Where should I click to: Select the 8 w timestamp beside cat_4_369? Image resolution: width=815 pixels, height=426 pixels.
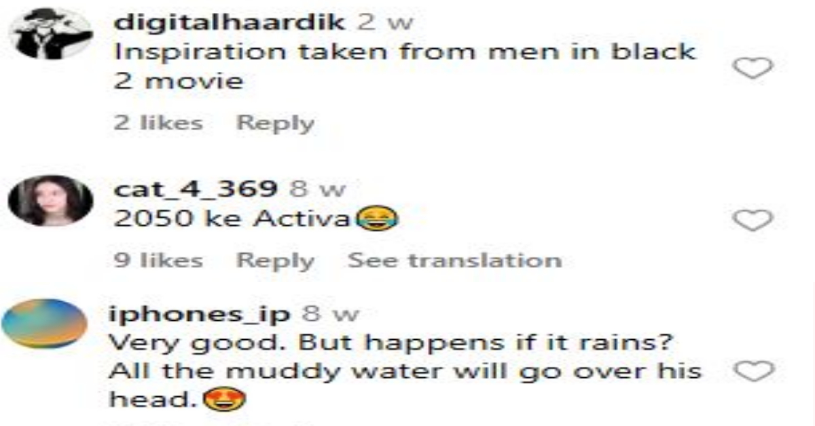point(317,189)
